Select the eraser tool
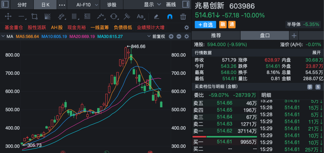 (156, 16)
